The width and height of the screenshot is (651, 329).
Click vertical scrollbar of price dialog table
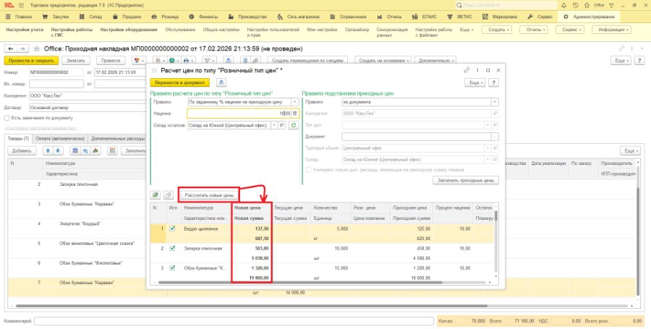[x=495, y=215]
